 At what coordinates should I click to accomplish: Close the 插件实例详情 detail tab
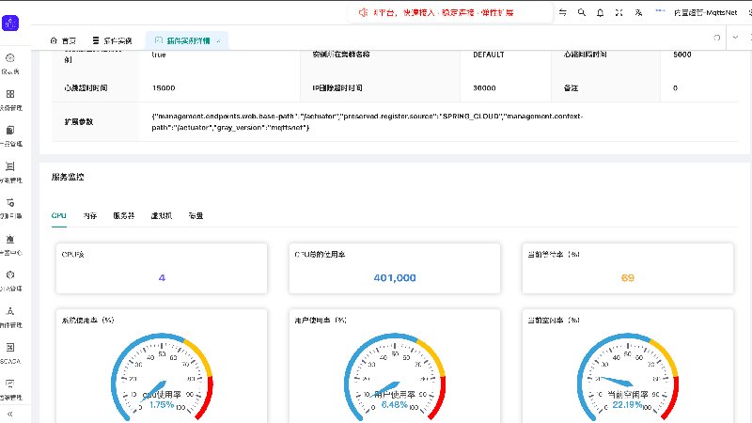218,41
